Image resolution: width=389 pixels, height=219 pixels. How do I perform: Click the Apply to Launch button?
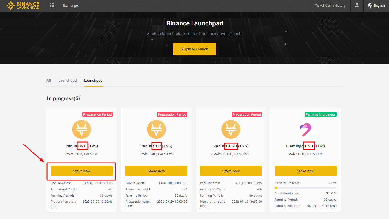click(194, 49)
